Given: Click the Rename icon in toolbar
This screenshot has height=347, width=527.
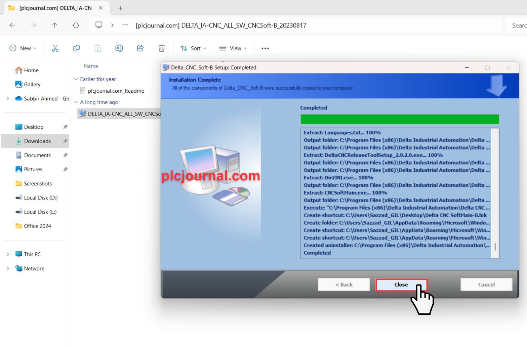Looking at the screenshot, I should pyautogui.click(x=119, y=48).
